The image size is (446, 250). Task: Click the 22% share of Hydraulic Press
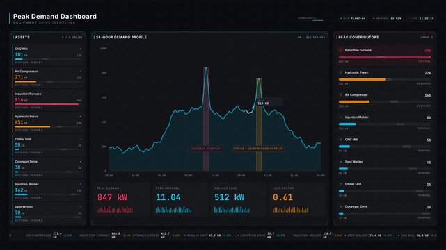[427, 73]
